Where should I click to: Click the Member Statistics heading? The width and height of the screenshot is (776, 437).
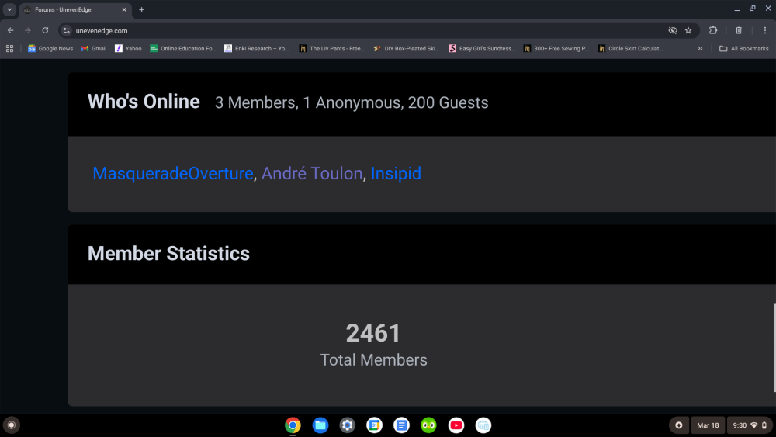pyautogui.click(x=168, y=253)
